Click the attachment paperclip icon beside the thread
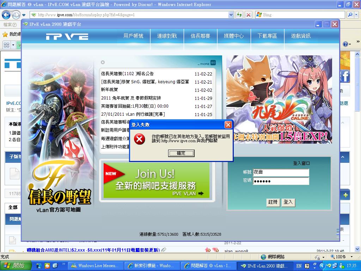 164,250
